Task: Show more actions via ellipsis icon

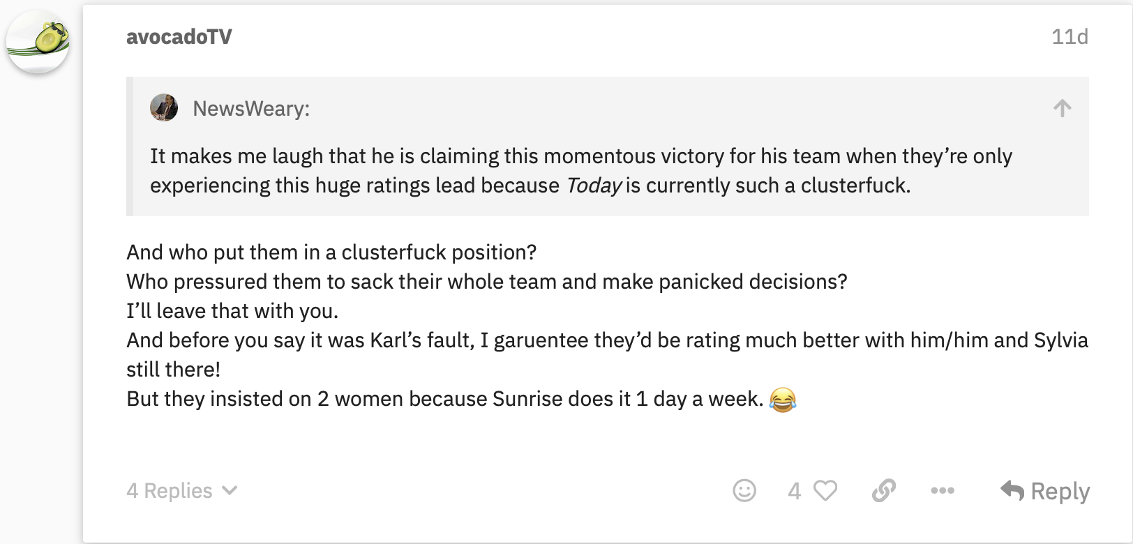Action: point(943,491)
